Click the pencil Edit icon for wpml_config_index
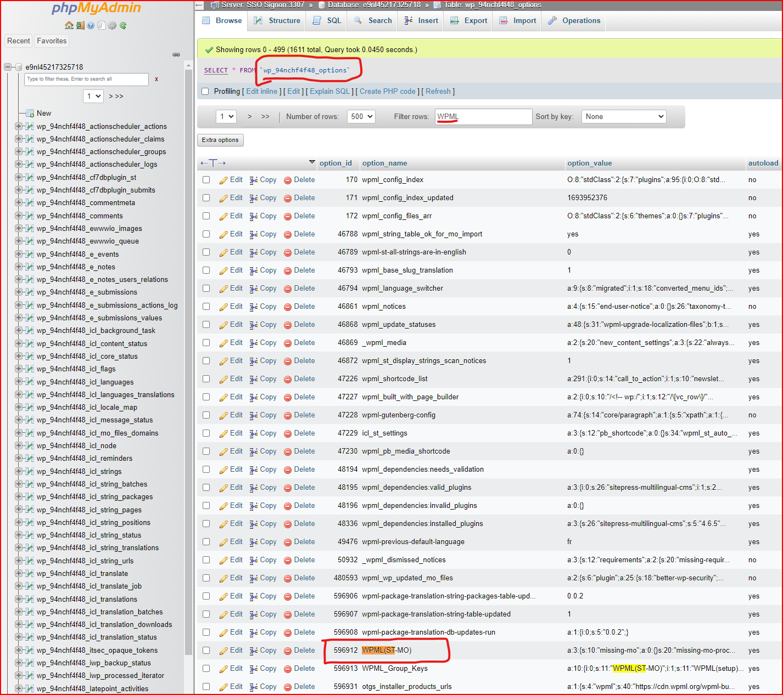This screenshot has width=783, height=695. [223, 180]
